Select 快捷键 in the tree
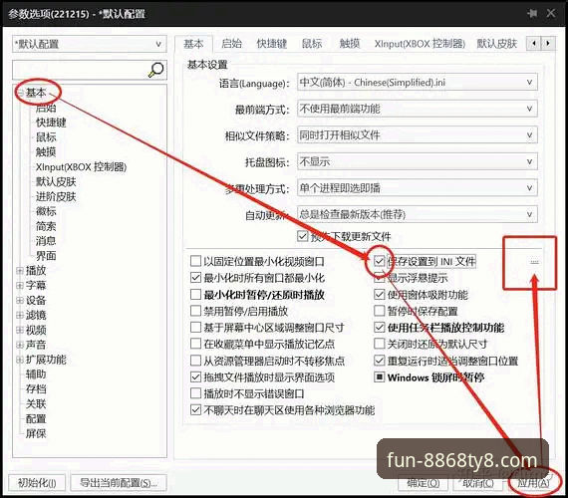The image size is (568, 498). [51, 123]
